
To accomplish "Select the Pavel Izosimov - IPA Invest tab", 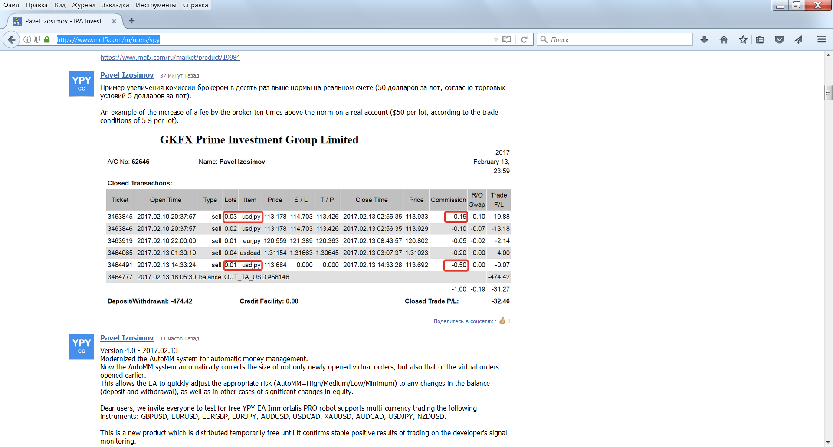I will [65, 21].
